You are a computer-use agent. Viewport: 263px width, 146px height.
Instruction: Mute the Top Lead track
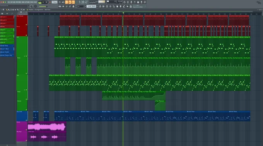pyautogui.click(x=26, y=120)
